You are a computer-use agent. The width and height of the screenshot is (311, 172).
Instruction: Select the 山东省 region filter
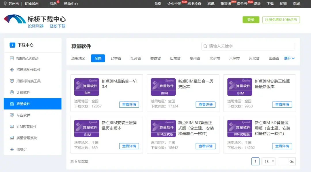(175, 58)
